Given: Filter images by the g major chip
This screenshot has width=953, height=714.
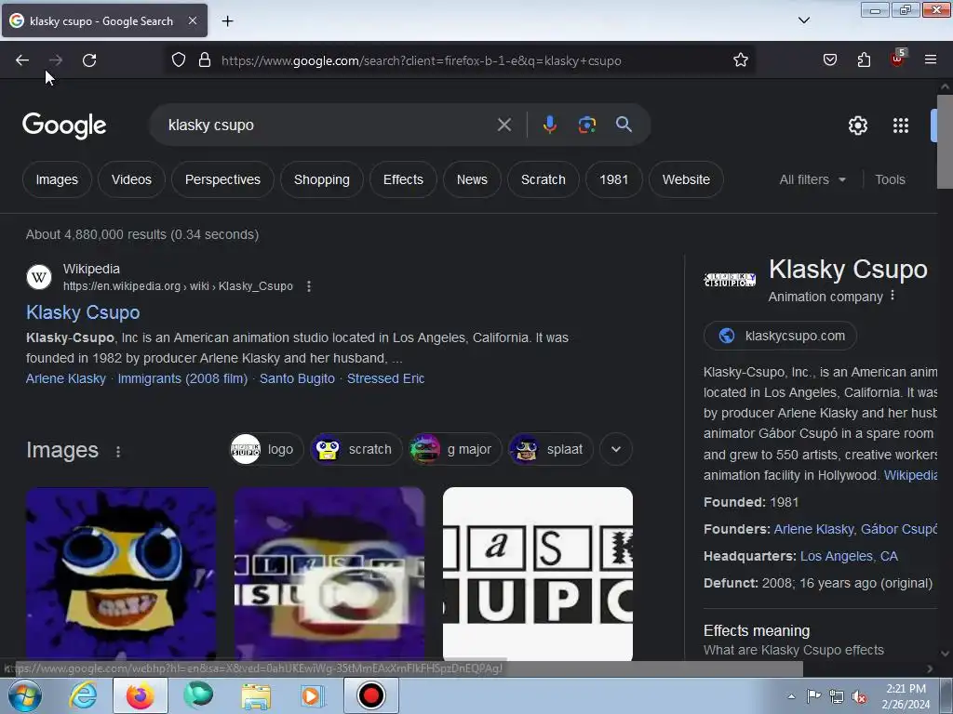Looking at the screenshot, I should tap(455, 449).
